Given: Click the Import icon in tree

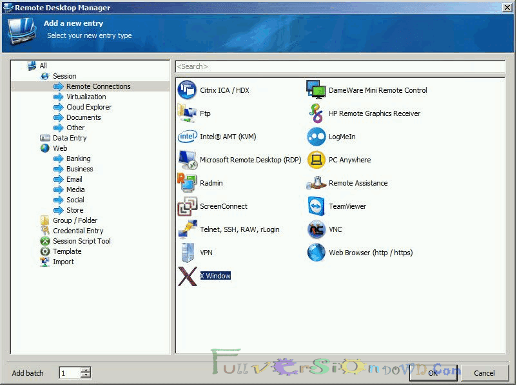Looking at the screenshot, I should (45, 262).
